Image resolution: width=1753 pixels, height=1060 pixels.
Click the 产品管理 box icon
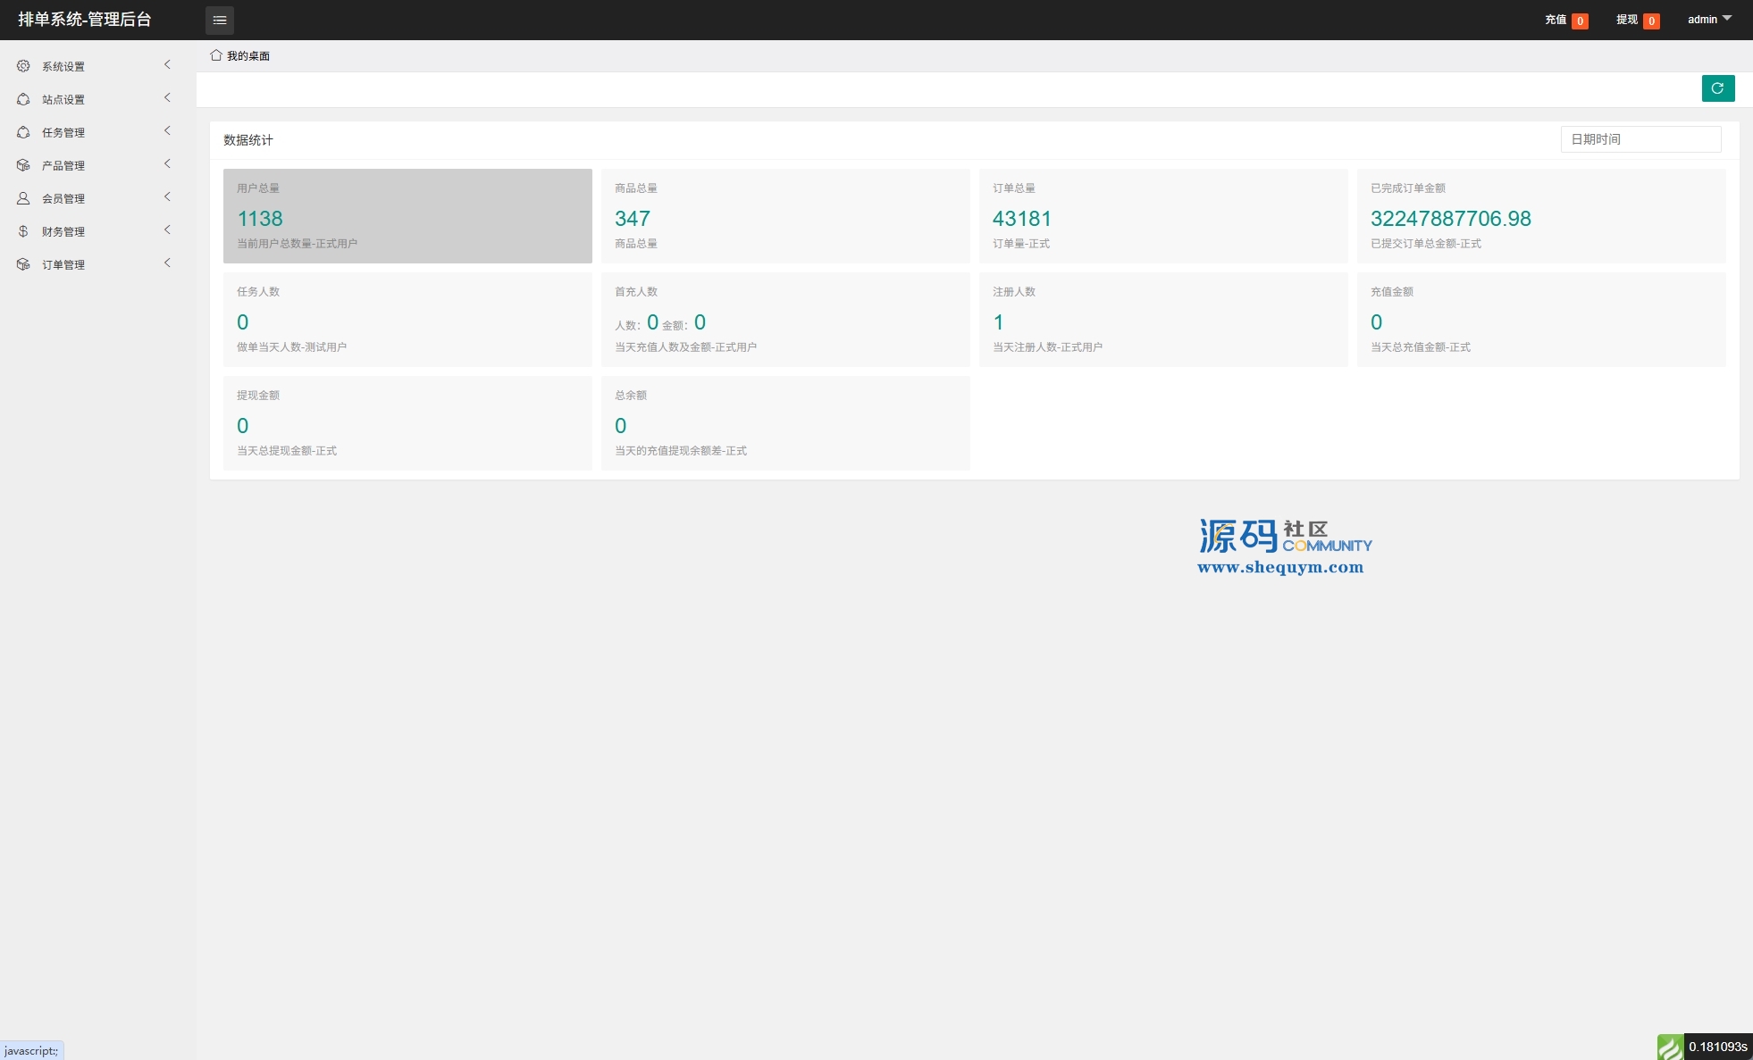(x=23, y=165)
